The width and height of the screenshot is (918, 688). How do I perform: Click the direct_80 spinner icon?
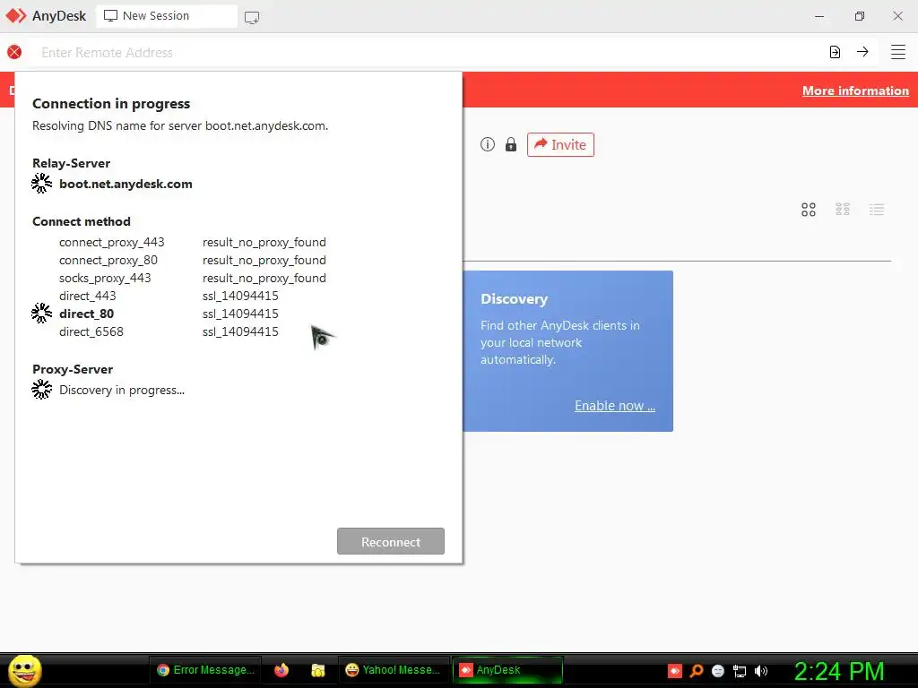[41, 313]
